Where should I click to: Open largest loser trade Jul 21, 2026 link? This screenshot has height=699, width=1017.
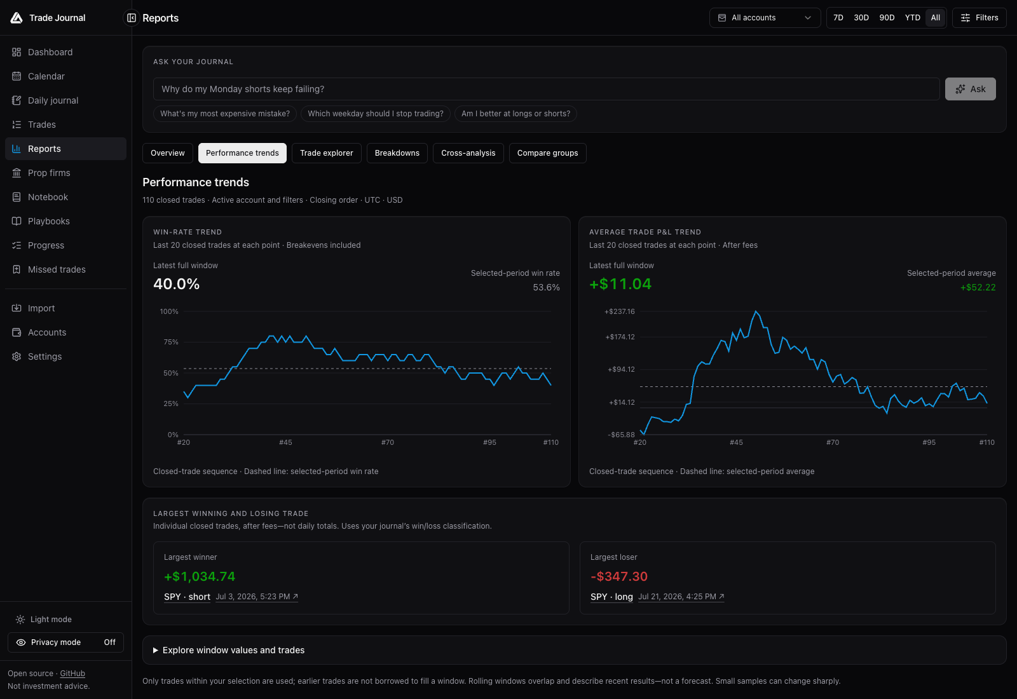681,597
